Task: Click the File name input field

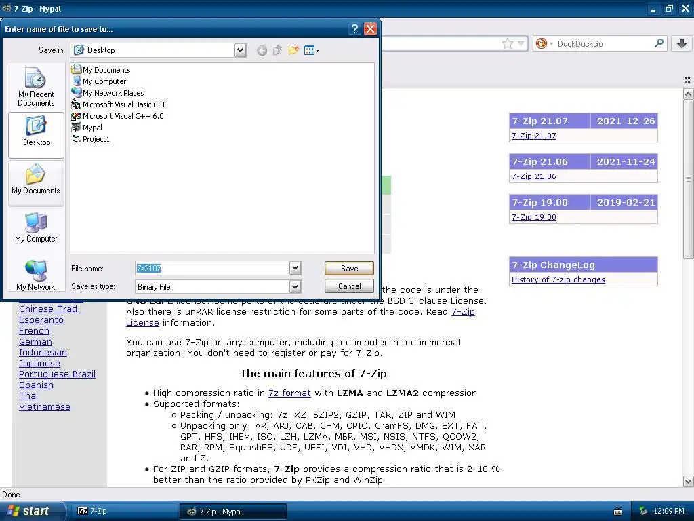Action: point(212,268)
